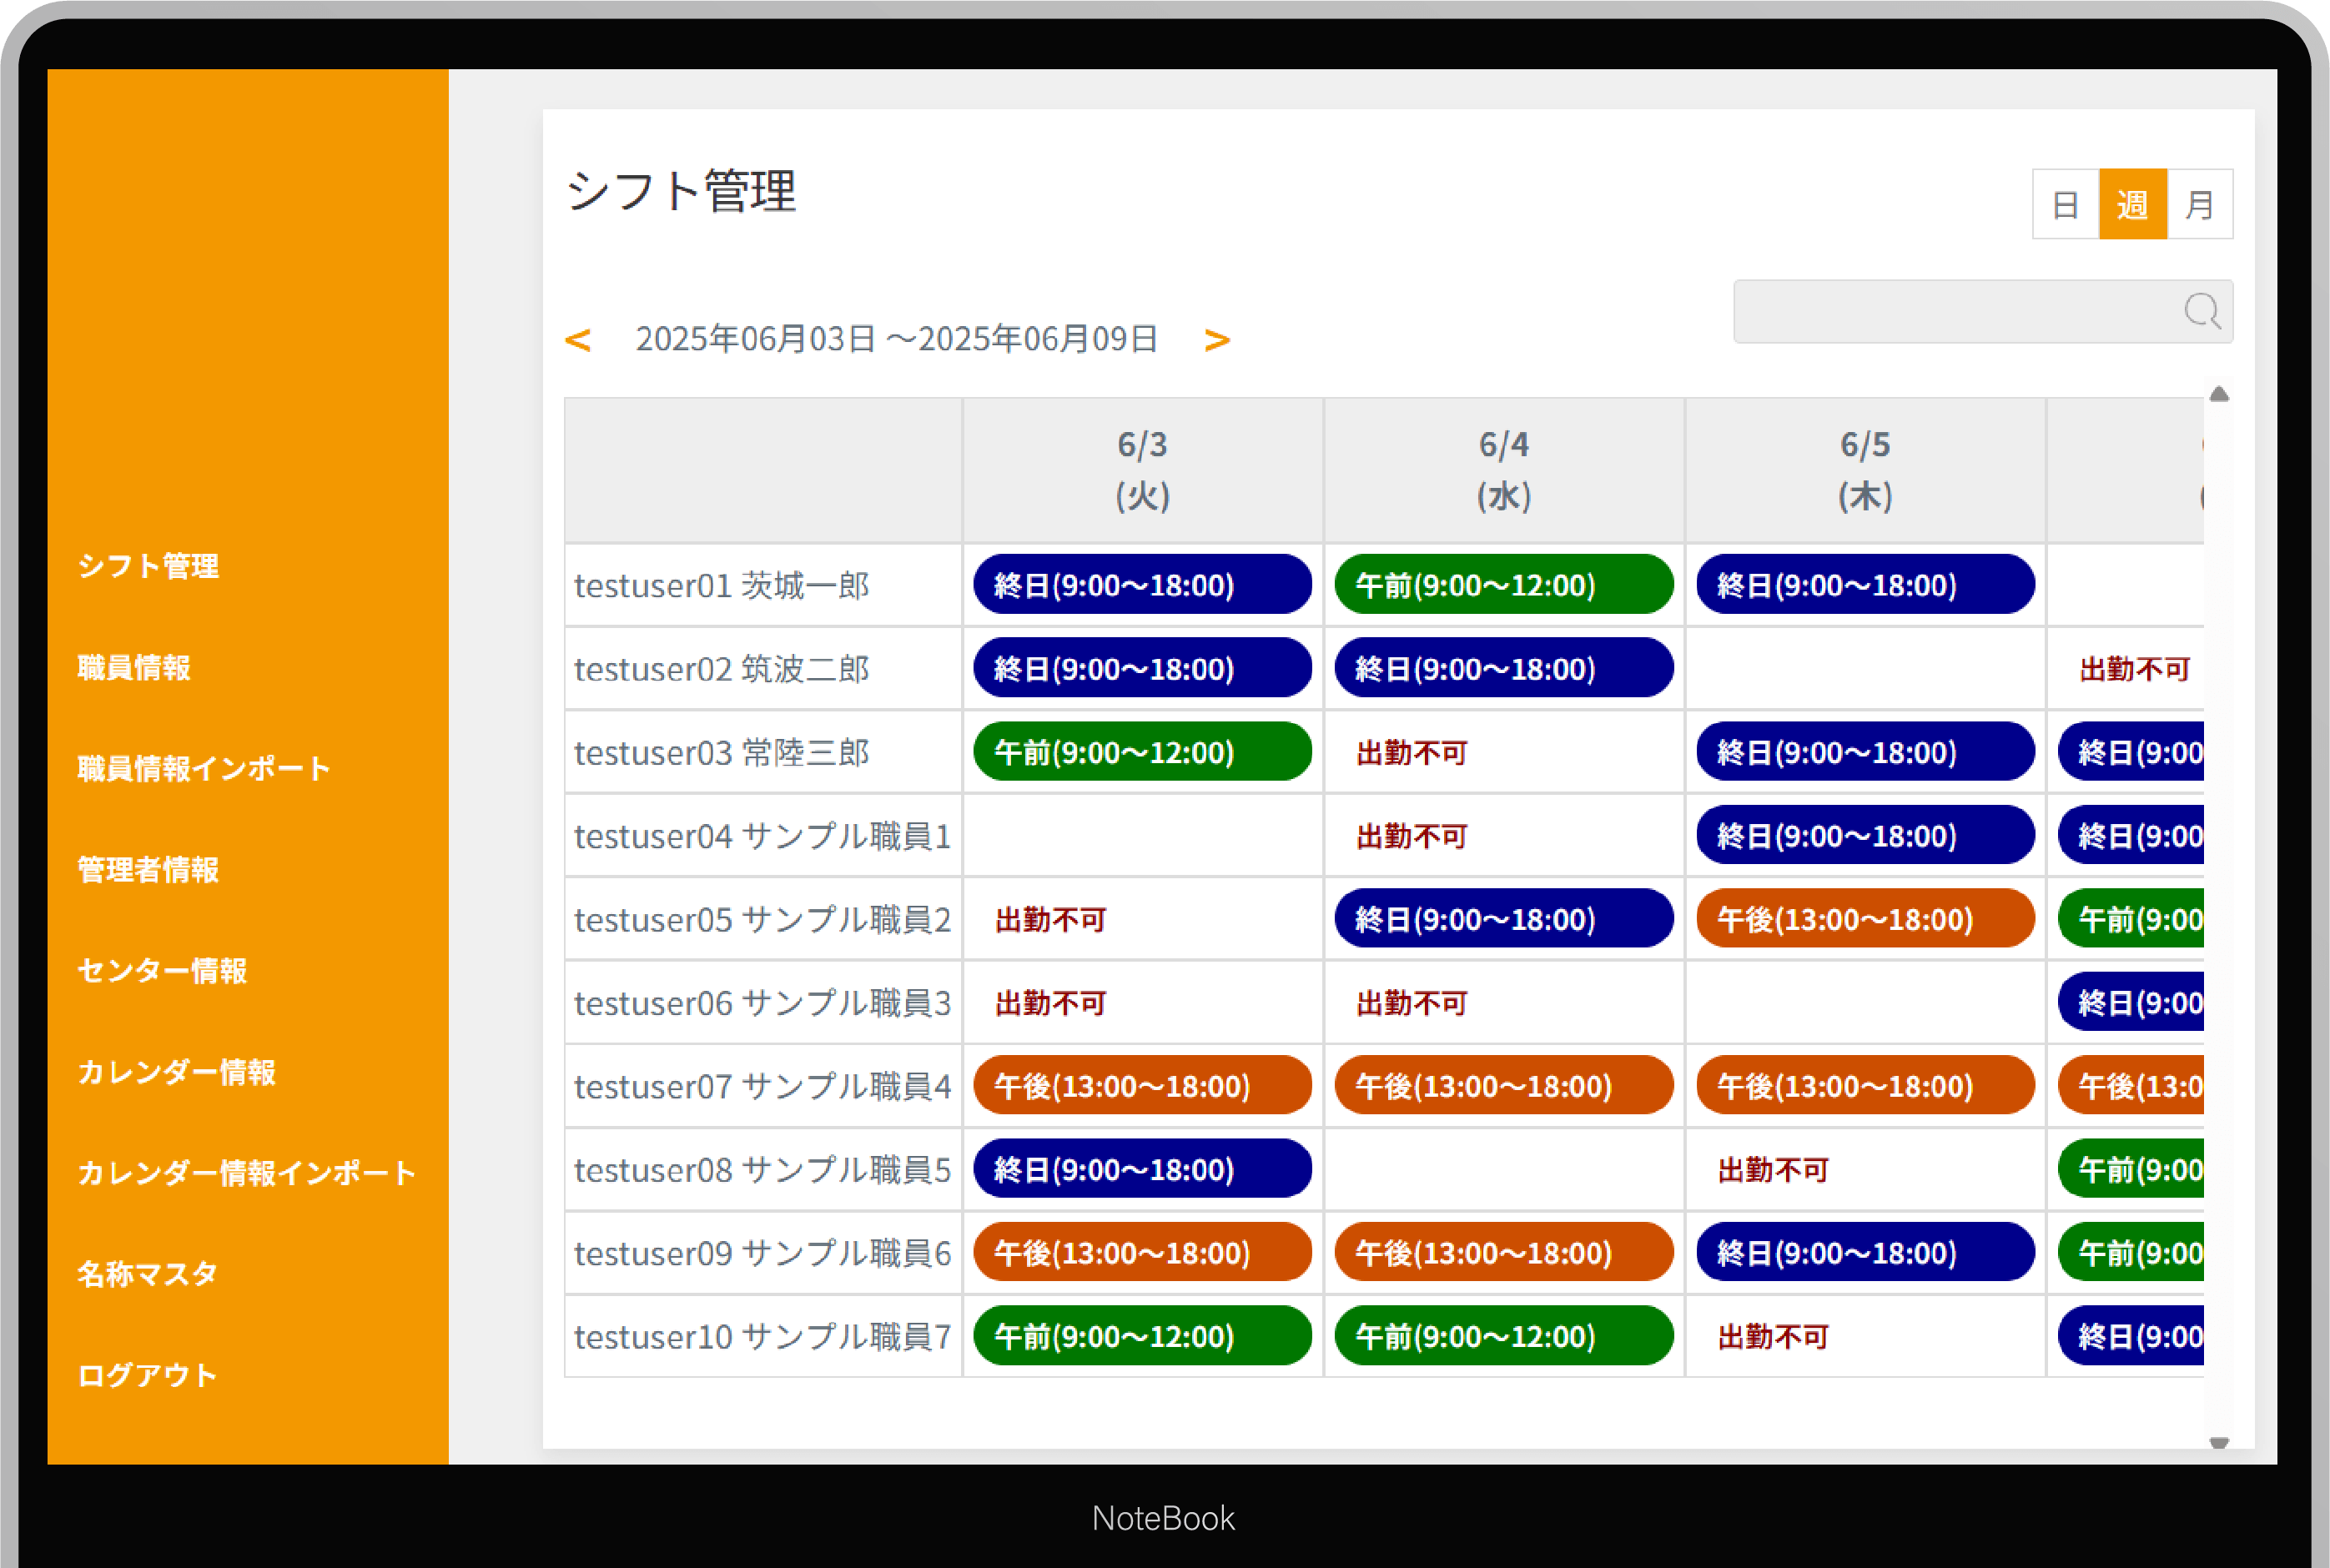Open 職員情報 in sidebar
The image size is (2330, 1568).
coord(134,667)
